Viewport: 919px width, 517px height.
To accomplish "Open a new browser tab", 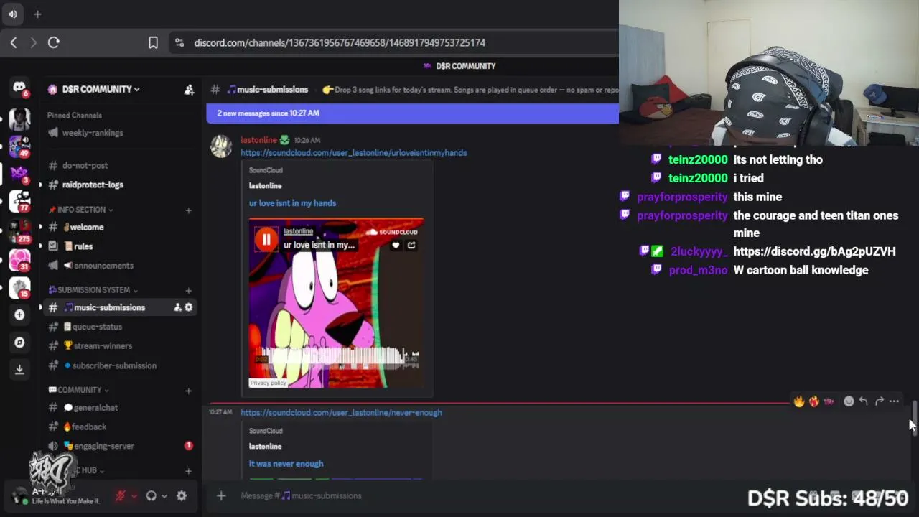I will pyautogui.click(x=37, y=14).
